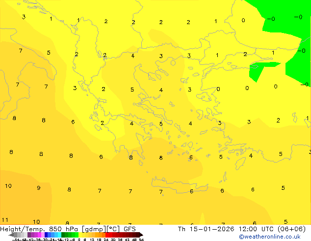
Task: Click the 'GFS' model label
Action: click(130, 229)
